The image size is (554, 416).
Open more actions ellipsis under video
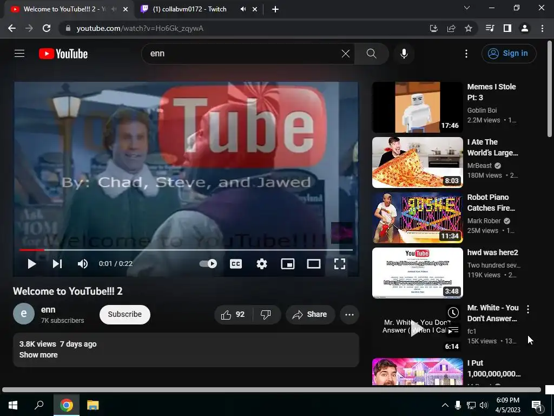pos(349,315)
